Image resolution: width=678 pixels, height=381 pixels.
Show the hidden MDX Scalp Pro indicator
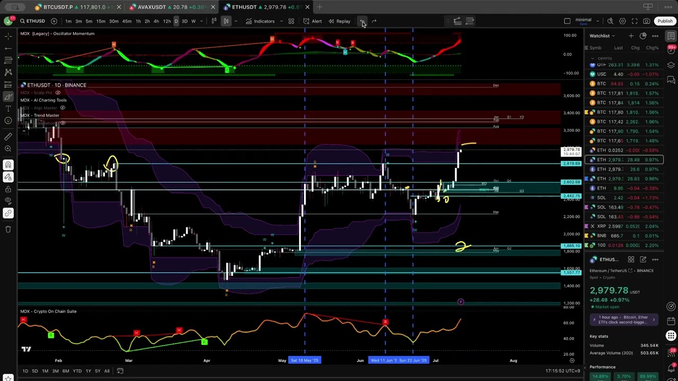click(58, 93)
